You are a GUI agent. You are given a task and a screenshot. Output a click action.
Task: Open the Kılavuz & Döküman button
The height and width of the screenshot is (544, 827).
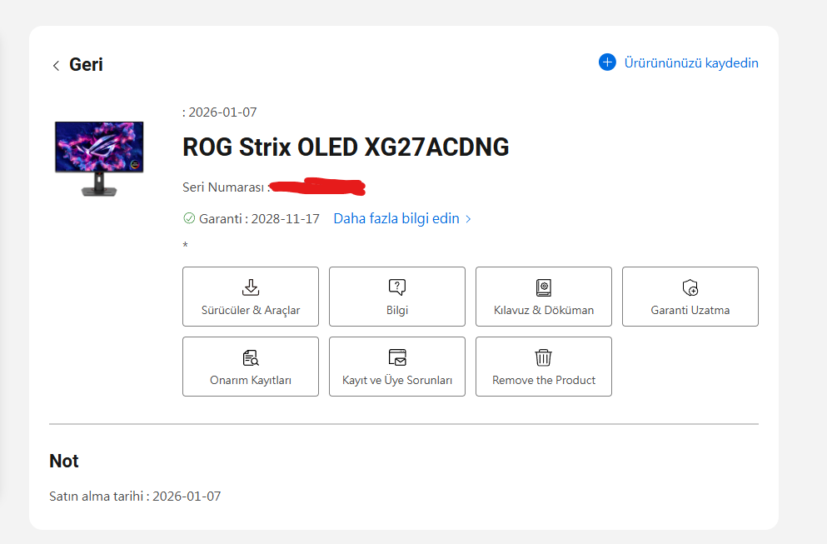(544, 297)
